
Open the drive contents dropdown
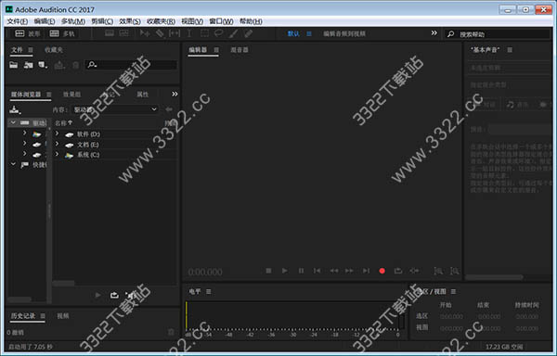(x=115, y=109)
